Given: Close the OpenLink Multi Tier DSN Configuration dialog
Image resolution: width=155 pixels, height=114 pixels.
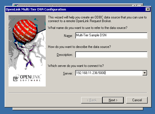Looking at the screenshot, I should point(148,9).
